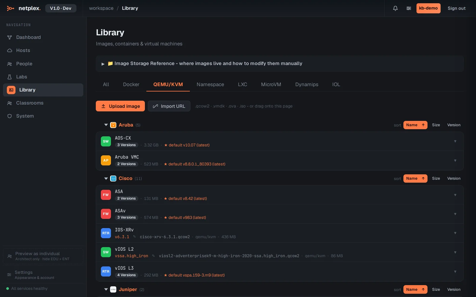Image resolution: width=476 pixels, height=297 pixels.
Task: Click the Aruba vendor logo icon
Action: [113, 125]
